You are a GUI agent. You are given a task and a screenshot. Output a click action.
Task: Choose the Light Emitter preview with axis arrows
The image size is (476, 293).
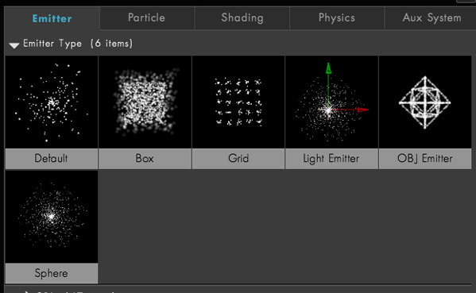coord(331,102)
